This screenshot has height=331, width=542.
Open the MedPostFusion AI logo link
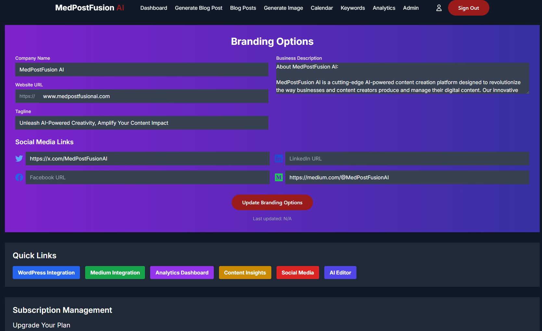[x=90, y=8]
